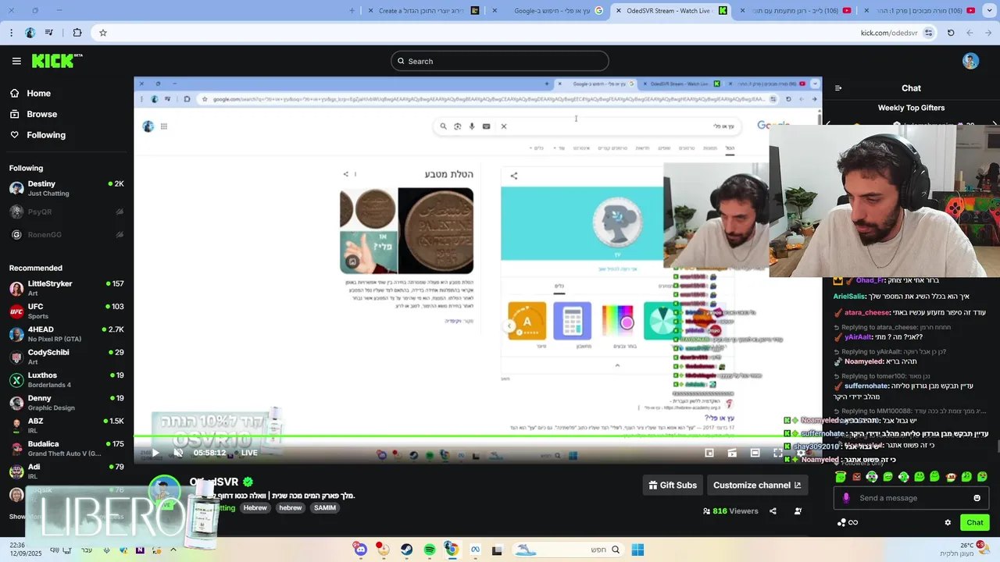Collapse the chat panel

click(x=838, y=88)
